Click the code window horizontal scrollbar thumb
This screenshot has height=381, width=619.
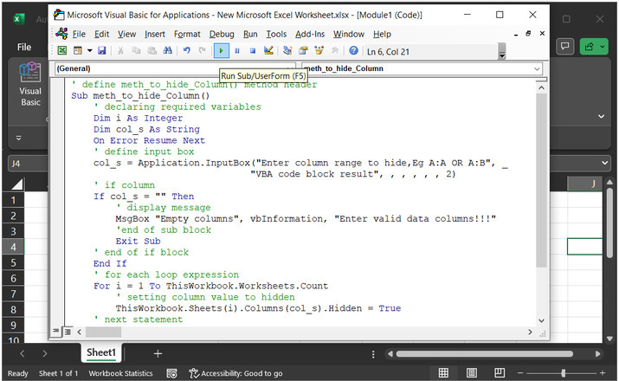point(103,332)
